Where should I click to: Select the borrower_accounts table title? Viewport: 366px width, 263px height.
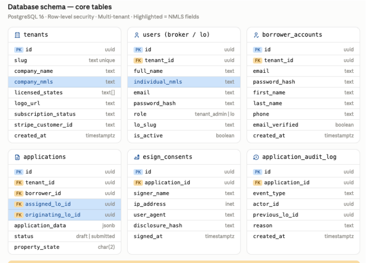292,35
